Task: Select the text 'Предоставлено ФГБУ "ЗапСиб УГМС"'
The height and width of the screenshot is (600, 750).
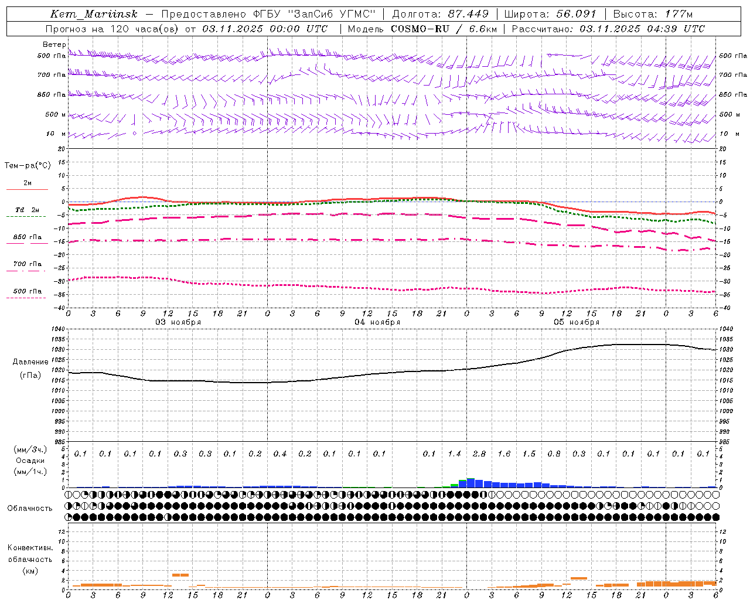Action: click(268, 14)
